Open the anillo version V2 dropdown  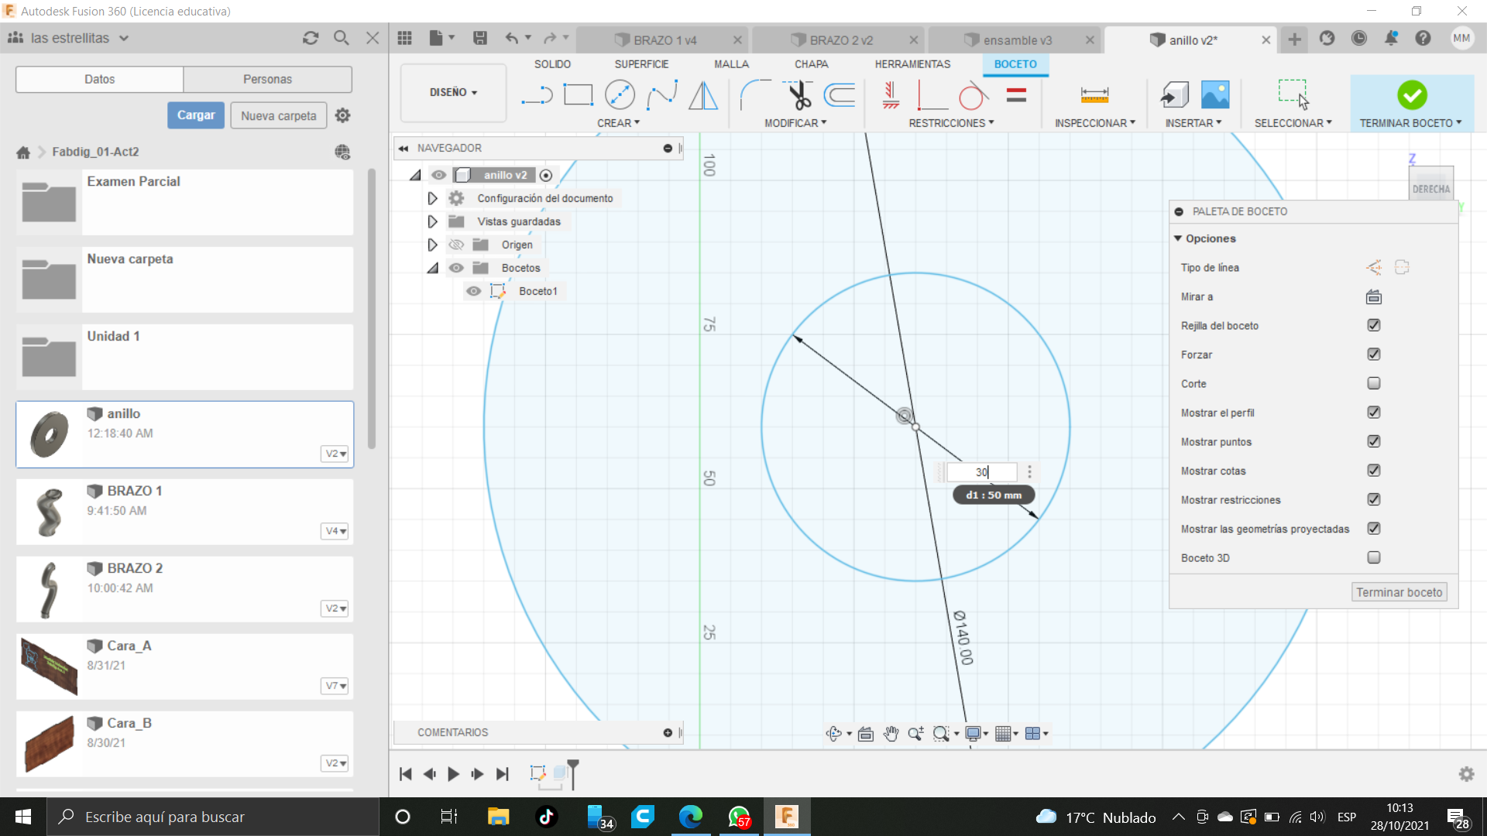(335, 454)
